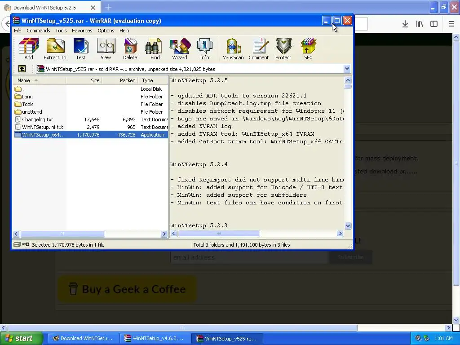Expand the archive path dropdown

click(x=347, y=69)
